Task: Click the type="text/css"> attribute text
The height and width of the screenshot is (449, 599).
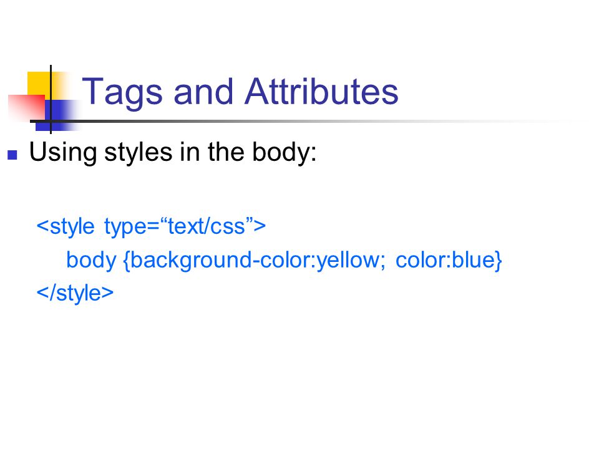Action: 185,226
